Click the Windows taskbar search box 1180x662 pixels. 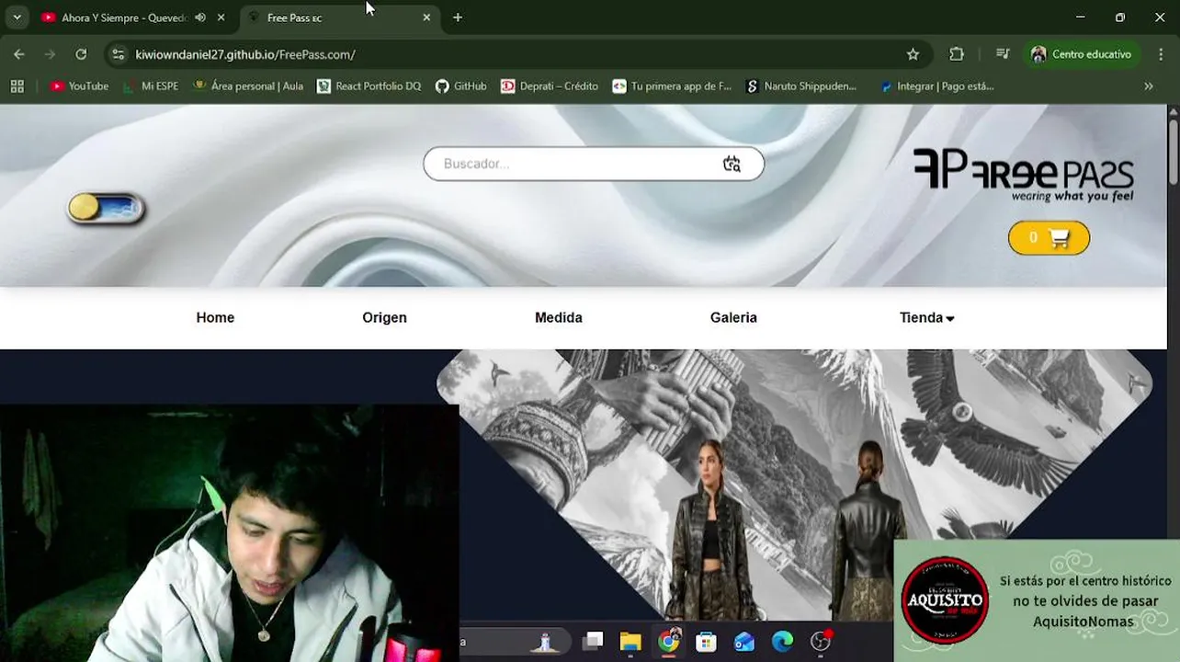[x=515, y=642]
